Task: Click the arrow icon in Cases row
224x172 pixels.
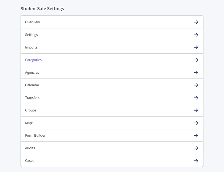Action: [x=196, y=161]
